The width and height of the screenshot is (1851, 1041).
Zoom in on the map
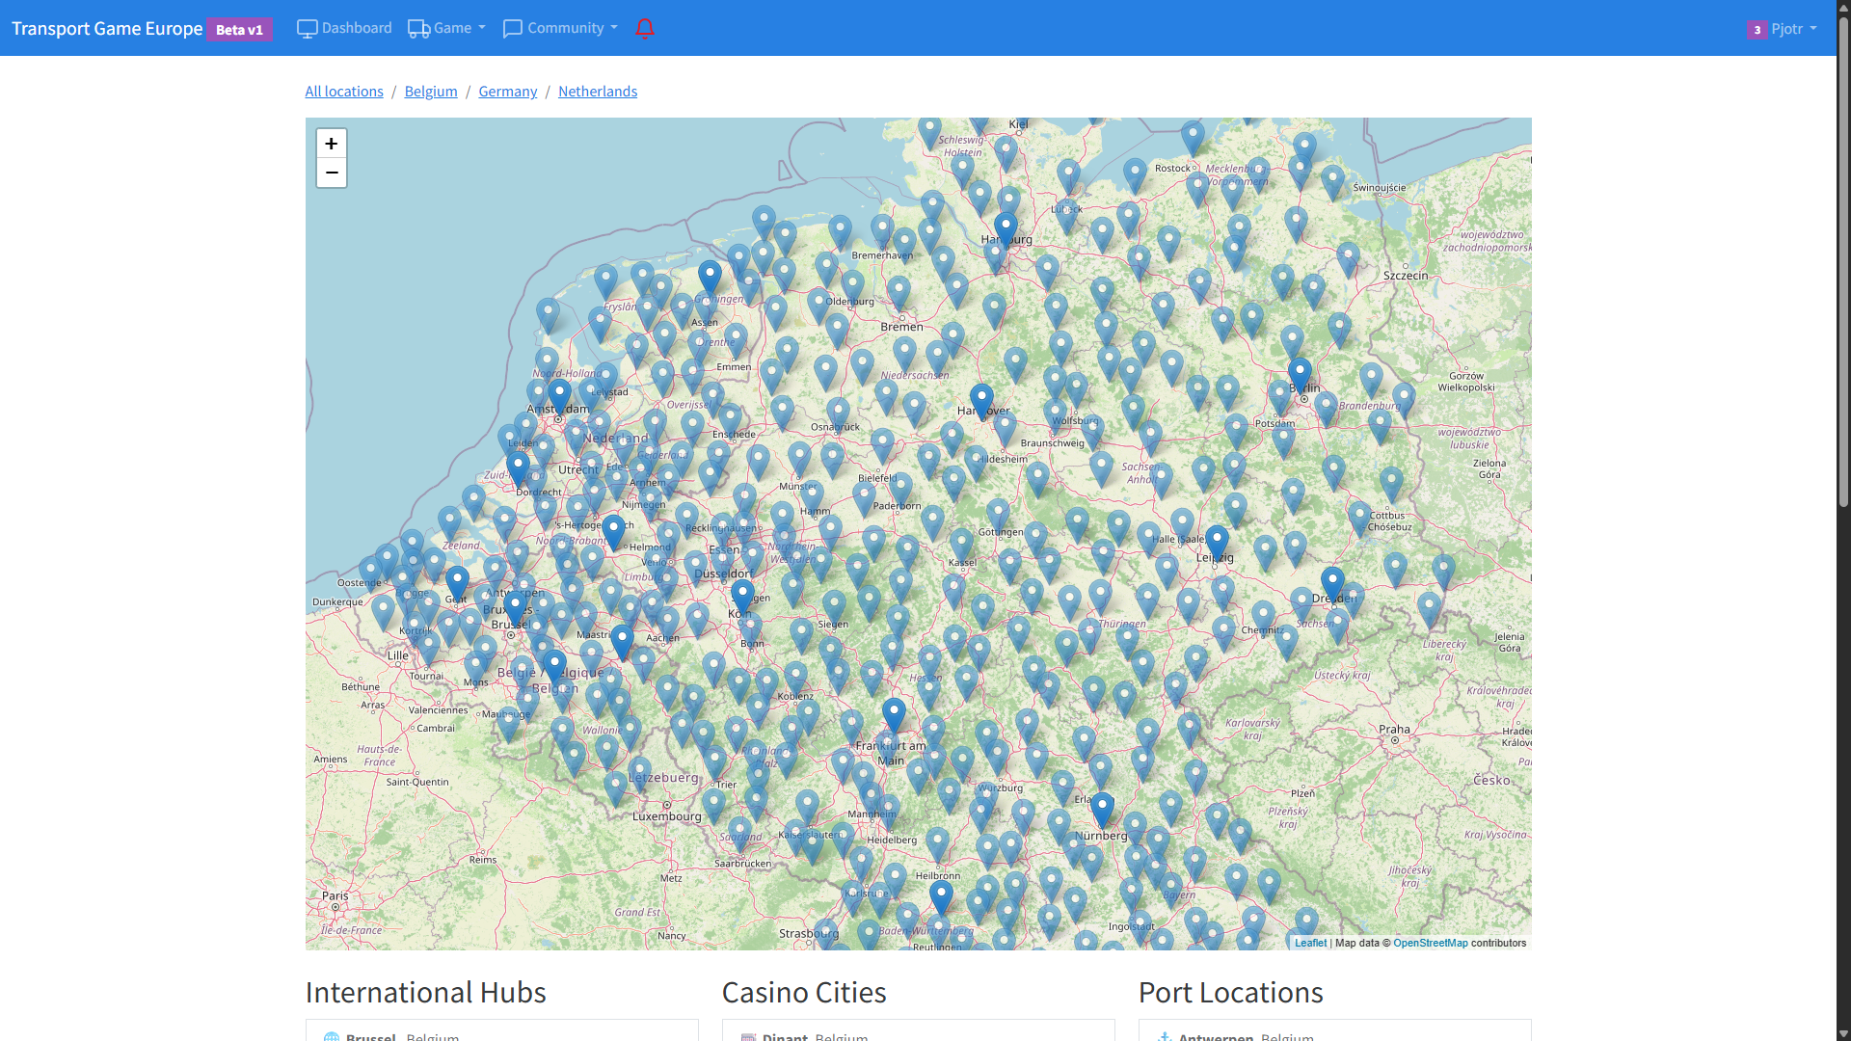coord(332,144)
